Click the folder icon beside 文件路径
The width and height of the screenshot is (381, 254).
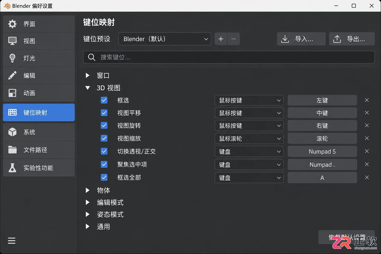click(x=12, y=150)
